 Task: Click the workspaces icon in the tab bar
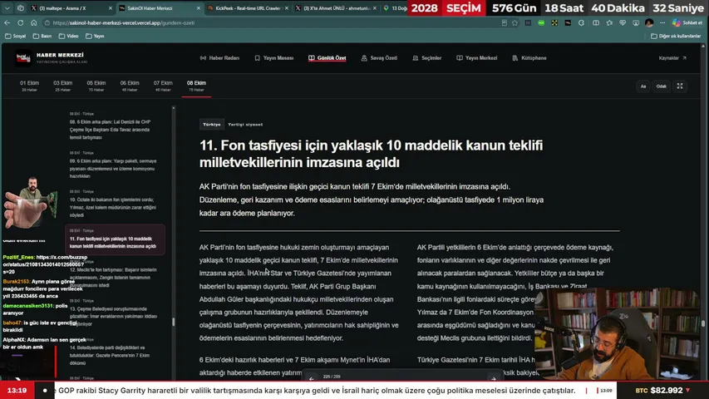[20, 8]
